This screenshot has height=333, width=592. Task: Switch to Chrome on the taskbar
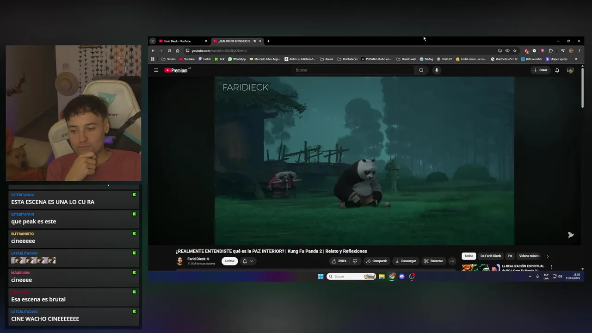(392, 277)
